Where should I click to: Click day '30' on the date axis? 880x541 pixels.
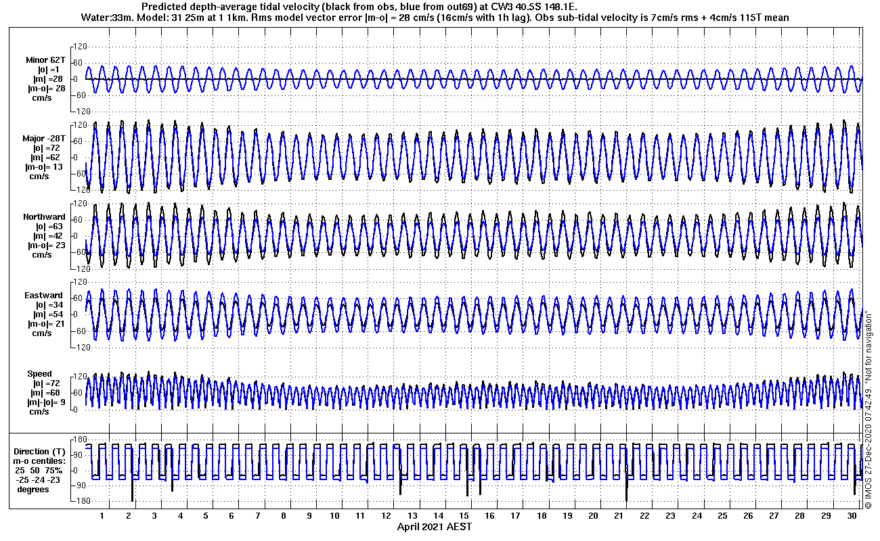(851, 516)
